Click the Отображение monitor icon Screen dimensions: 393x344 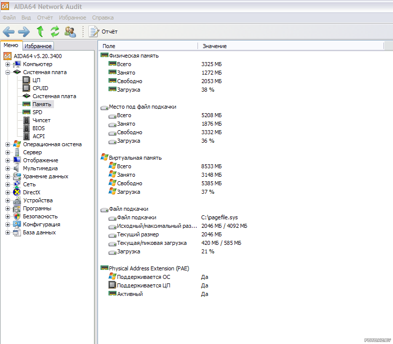(17, 160)
